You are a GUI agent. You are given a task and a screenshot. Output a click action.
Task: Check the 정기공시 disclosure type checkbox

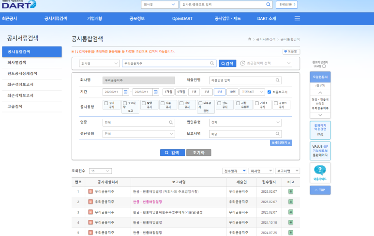(106, 103)
